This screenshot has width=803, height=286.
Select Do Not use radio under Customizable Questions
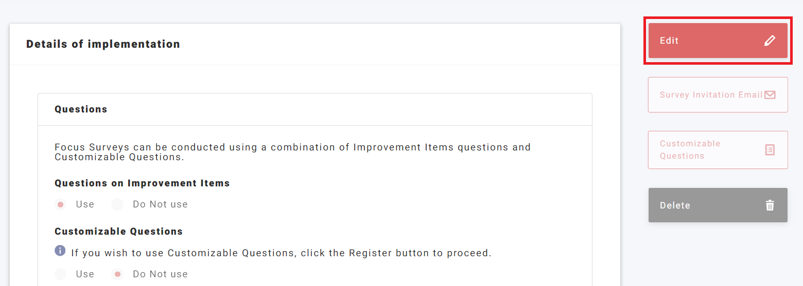point(117,274)
